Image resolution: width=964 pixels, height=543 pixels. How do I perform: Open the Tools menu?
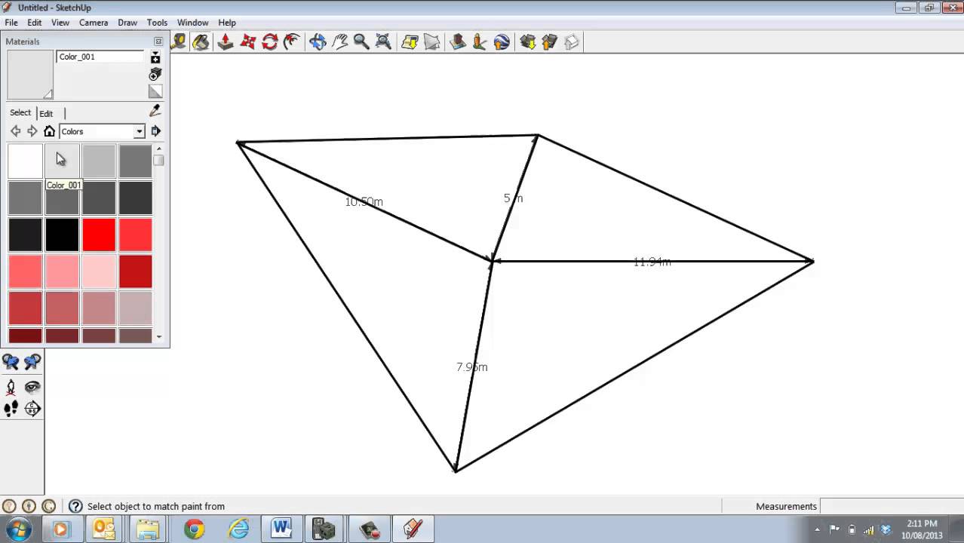coord(157,23)
